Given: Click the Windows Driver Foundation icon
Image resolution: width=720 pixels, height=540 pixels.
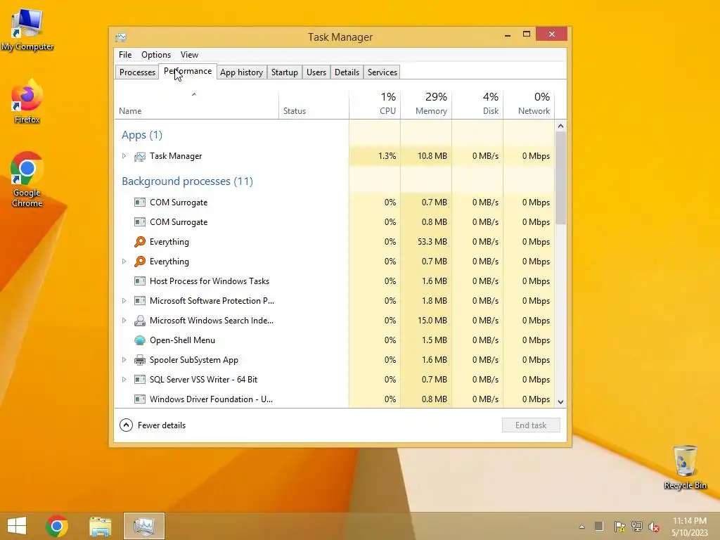Looking at the screenshot, I should (140, 399).
